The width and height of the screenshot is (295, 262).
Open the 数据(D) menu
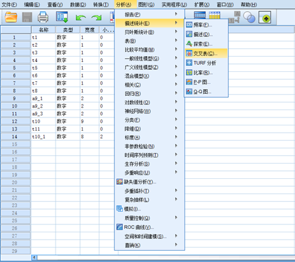pyautogui.click(x=78, y=5)
